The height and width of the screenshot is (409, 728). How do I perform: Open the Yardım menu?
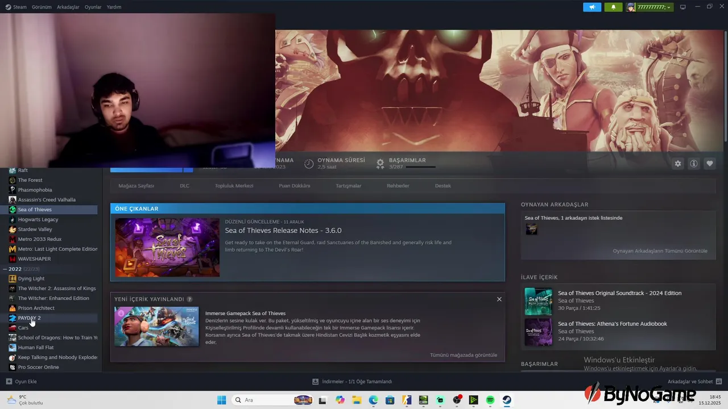click(x=114, y=7)
